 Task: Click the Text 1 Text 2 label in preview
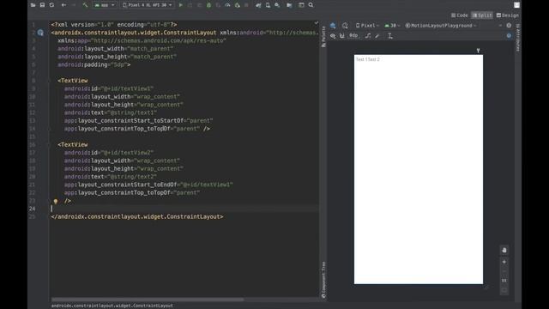pyautogui.click(x=368, y=59)
